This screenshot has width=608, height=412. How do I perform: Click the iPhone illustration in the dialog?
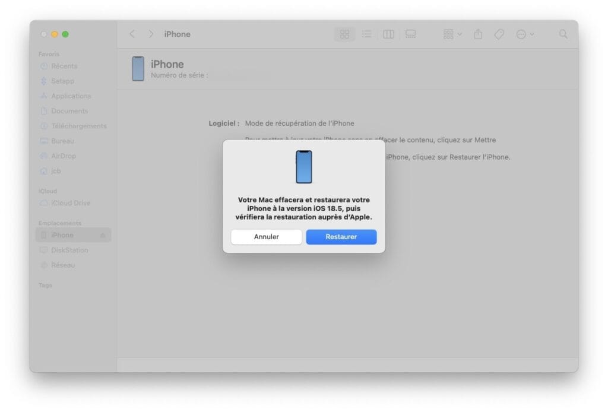click(304, 167)
